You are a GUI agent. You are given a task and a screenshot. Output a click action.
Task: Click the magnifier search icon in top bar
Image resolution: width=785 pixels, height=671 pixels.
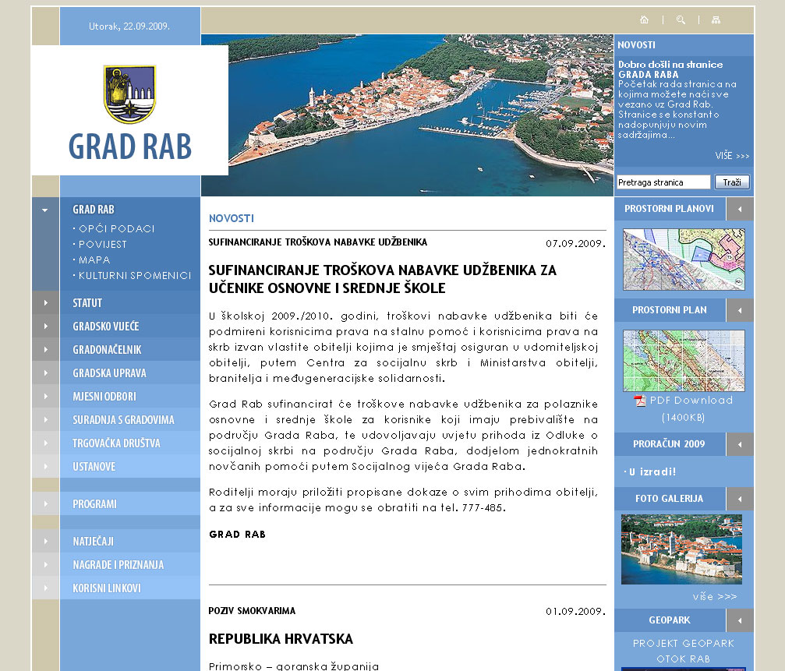click(x=681, y=20)
